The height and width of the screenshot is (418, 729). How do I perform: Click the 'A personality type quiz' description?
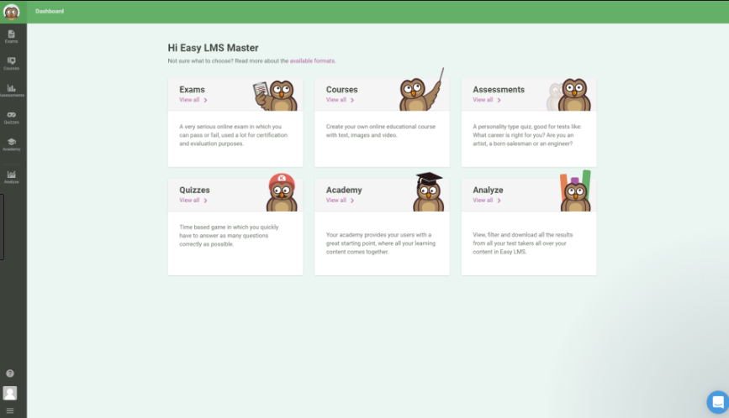coord(527,135)
